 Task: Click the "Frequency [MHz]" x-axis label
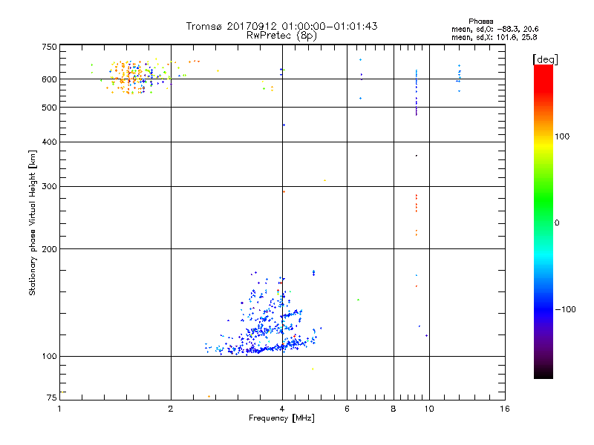[x=281, y=418]
